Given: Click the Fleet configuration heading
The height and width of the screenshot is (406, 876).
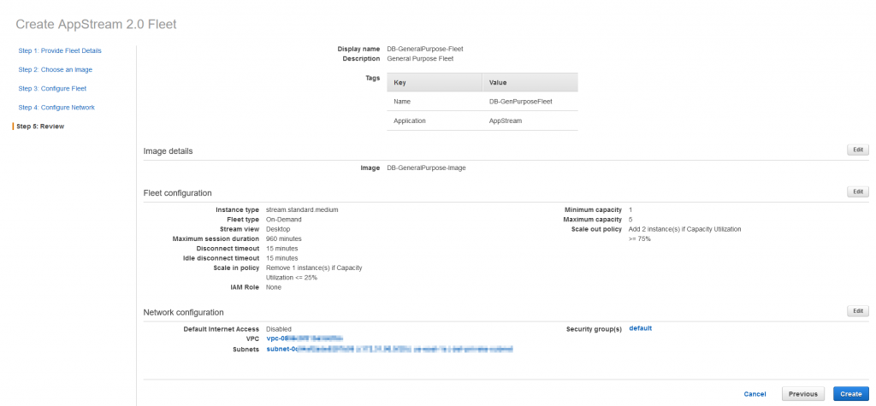Looking at the screenshot, I should pyautogui.click(x=178, y=193).
